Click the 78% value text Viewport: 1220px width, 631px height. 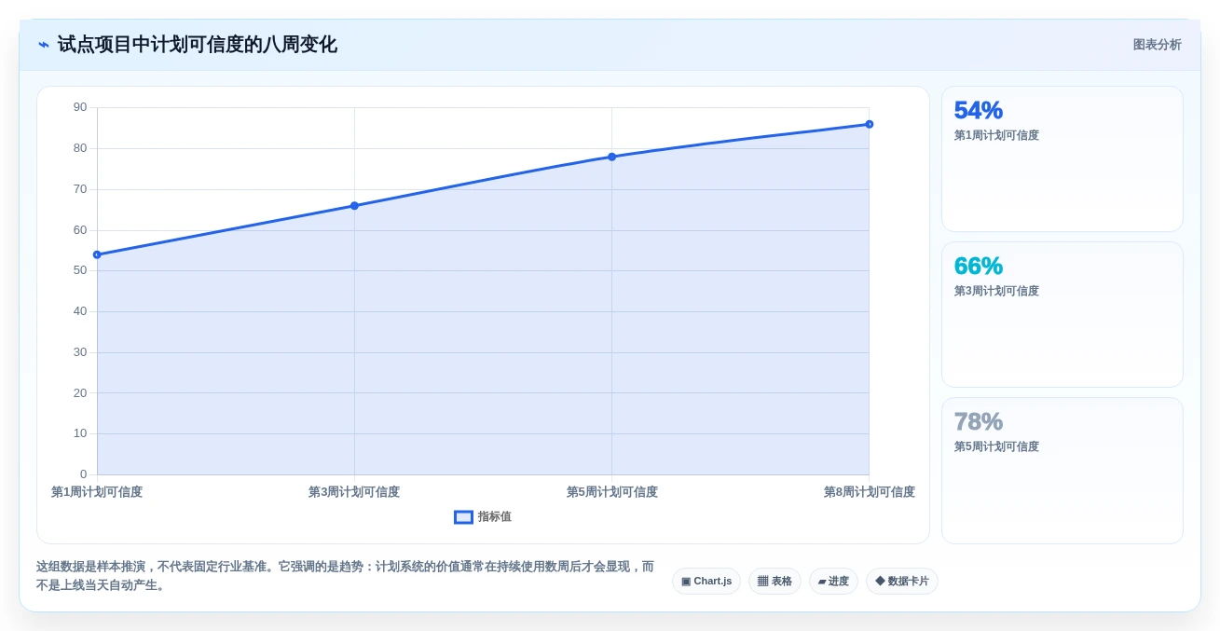click(978, 422)
